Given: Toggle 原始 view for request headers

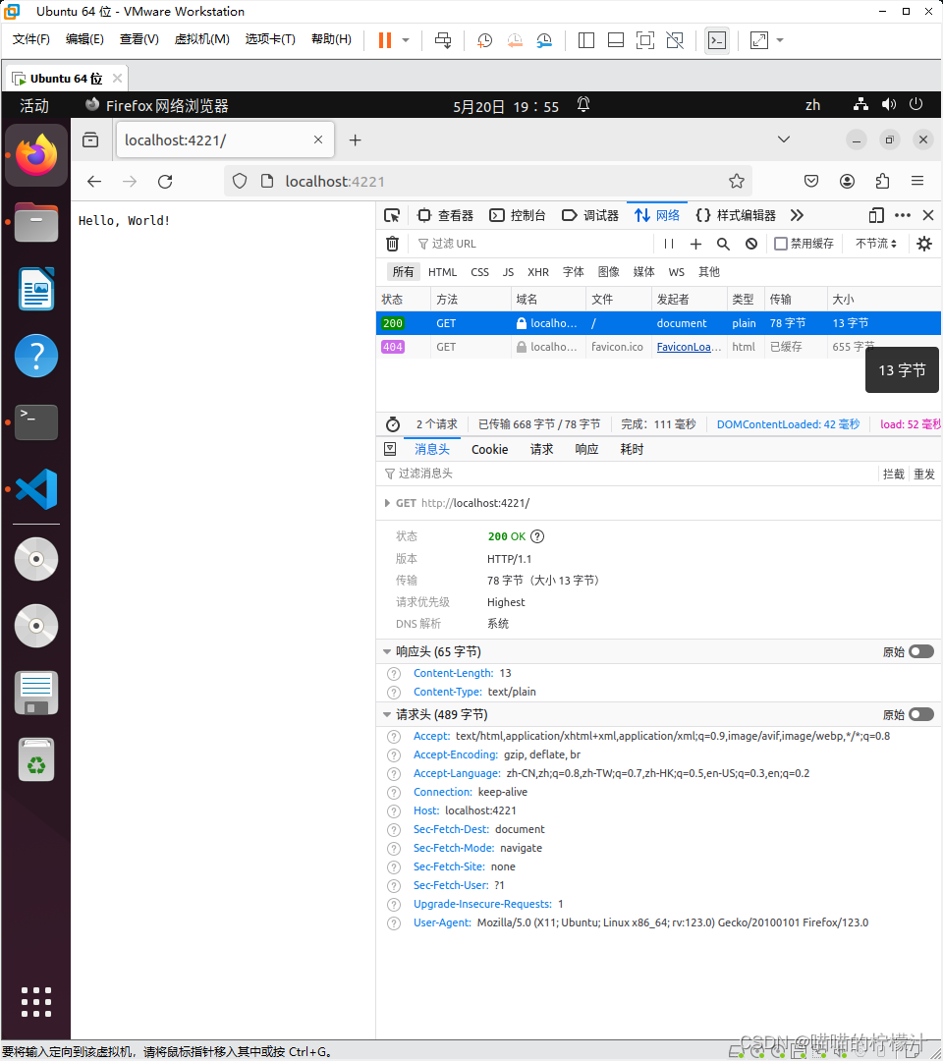Looking at the screenshot, I should pos(919,714).
